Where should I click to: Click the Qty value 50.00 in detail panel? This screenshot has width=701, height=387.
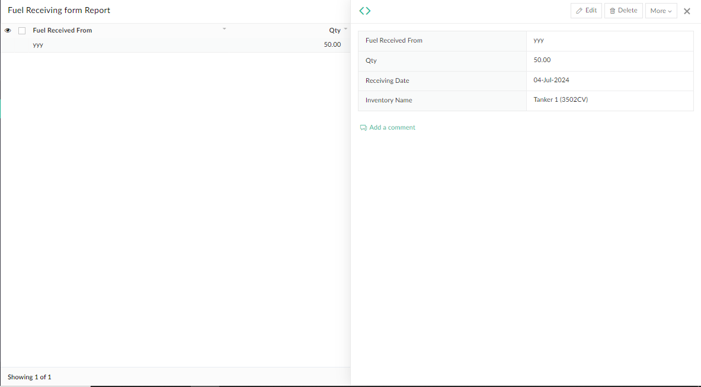(542, 60)
